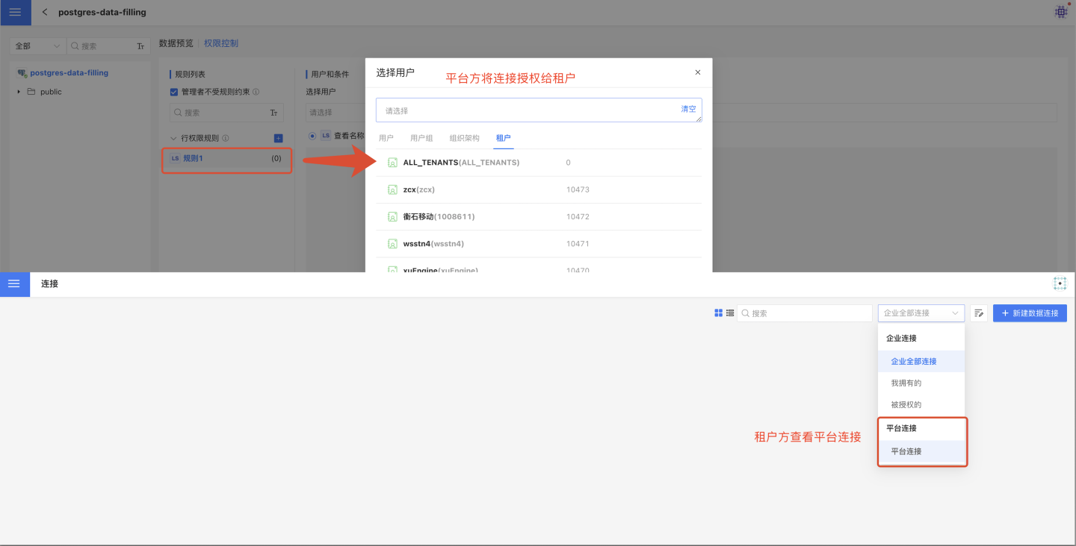Switch to the 组织架构 tab
This screenshot has width=1076, height=546.
464,138
